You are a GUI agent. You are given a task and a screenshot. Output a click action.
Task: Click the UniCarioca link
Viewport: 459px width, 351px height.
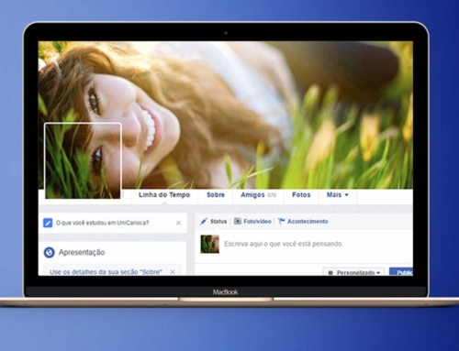click(133, 223)
